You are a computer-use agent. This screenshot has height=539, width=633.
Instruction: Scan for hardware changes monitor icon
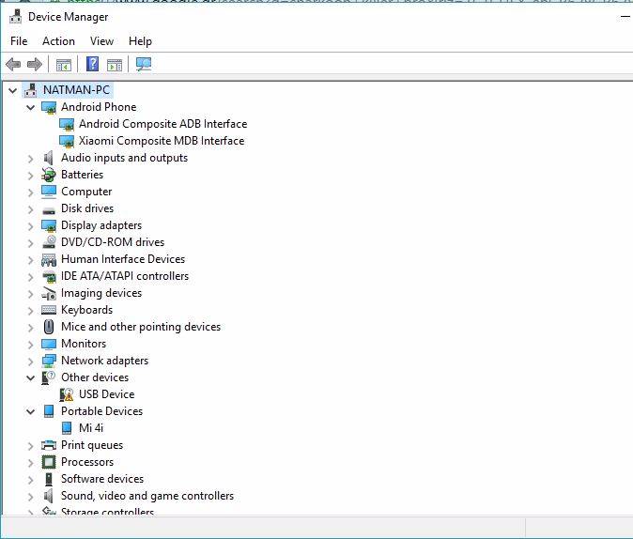(x=144, y=64)
